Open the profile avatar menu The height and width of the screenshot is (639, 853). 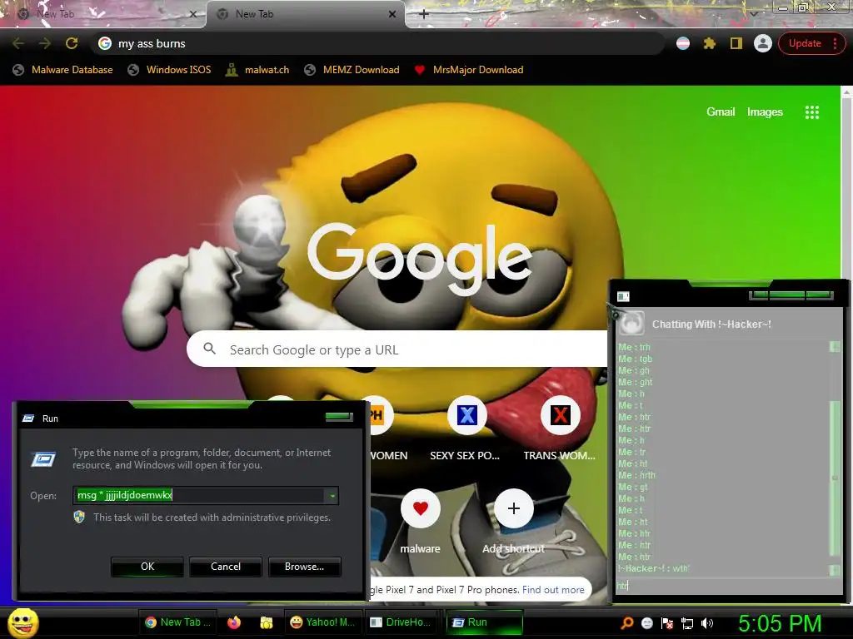point(763,43)
